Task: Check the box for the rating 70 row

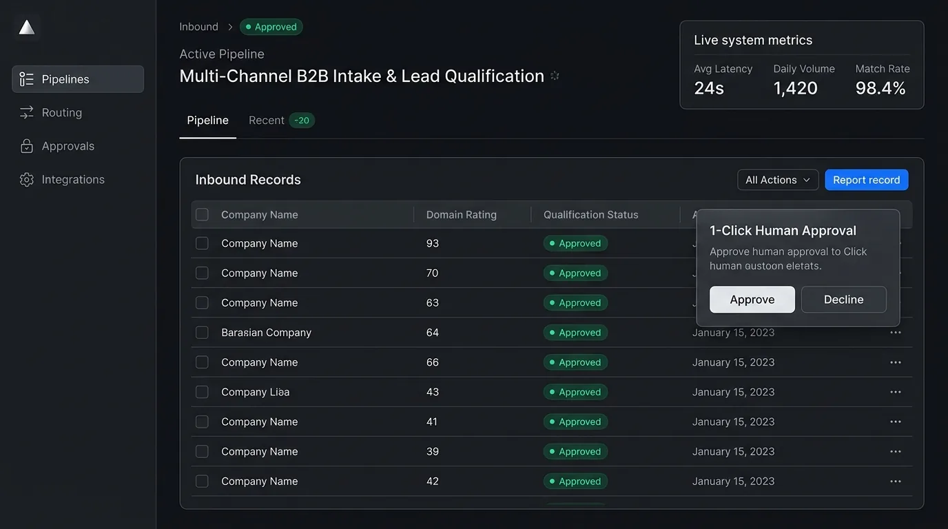Action: [x=202, y=273]
